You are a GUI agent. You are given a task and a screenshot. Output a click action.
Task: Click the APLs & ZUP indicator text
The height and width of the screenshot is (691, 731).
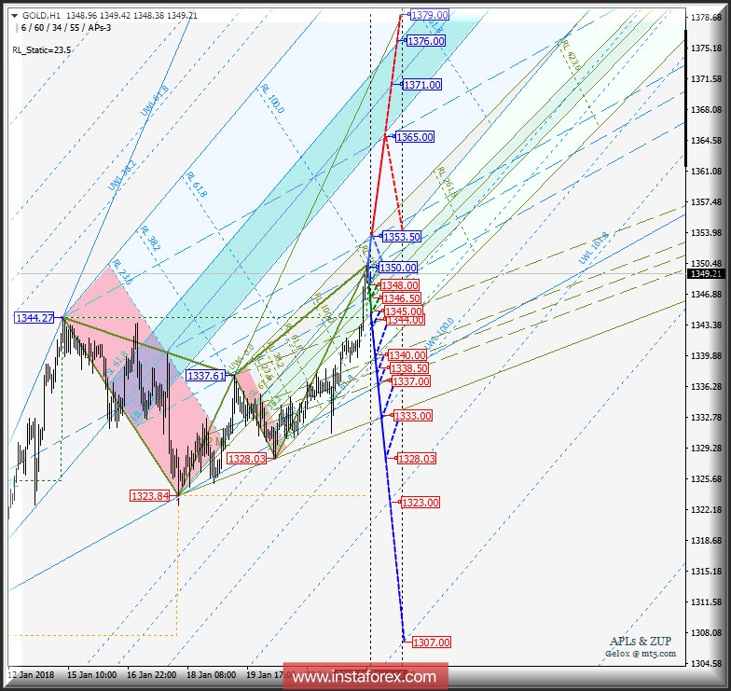click(x=640, y=642)
